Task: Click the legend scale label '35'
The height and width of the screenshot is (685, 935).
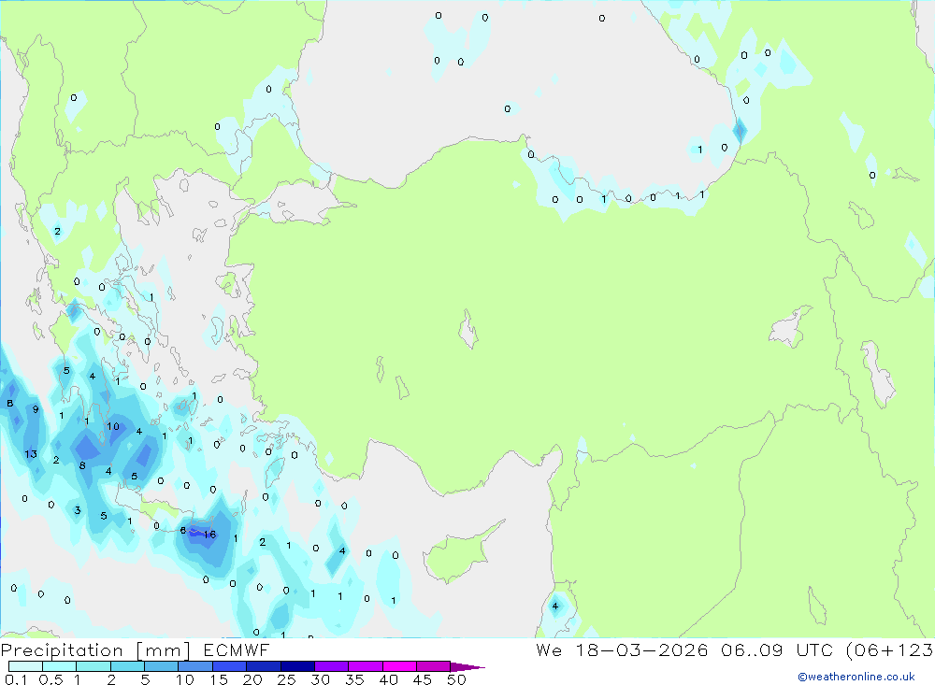Action: coord(354,679)
